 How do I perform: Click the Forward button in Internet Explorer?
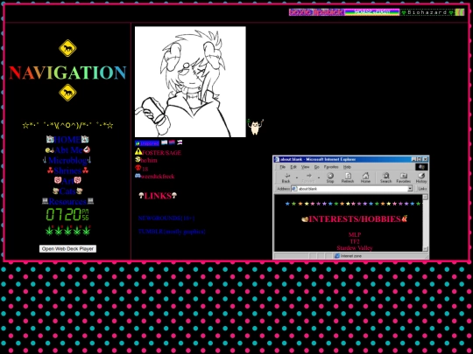pos(308,177)
